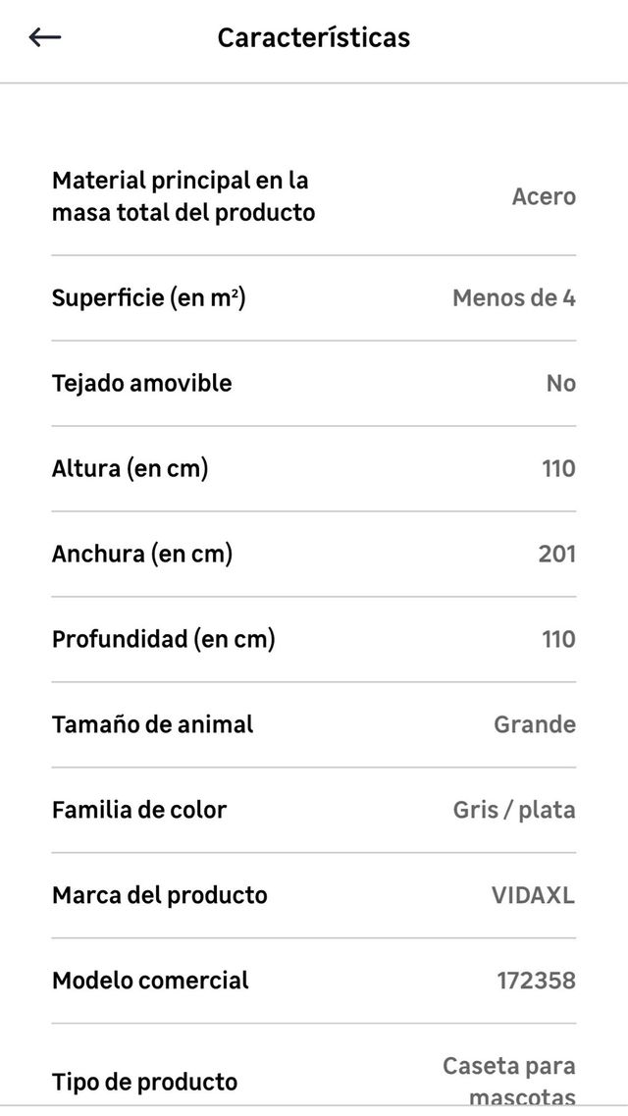Select the Material principal row
Screen dimensions: 628x1116
coord(183,195)
